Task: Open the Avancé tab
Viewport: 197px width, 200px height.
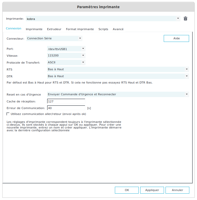Action: (118, 29)
